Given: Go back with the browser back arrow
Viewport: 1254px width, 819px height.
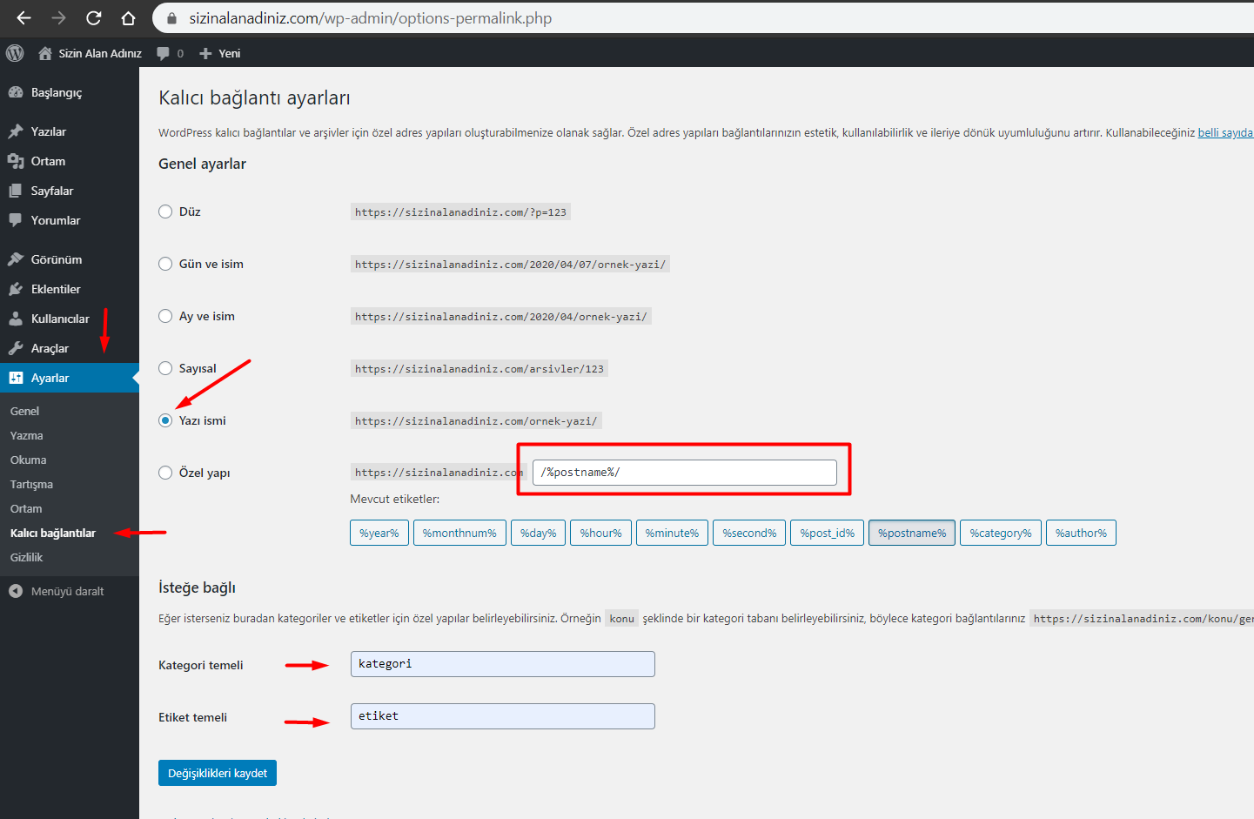Looking at the screenshot, I should 23,18.
